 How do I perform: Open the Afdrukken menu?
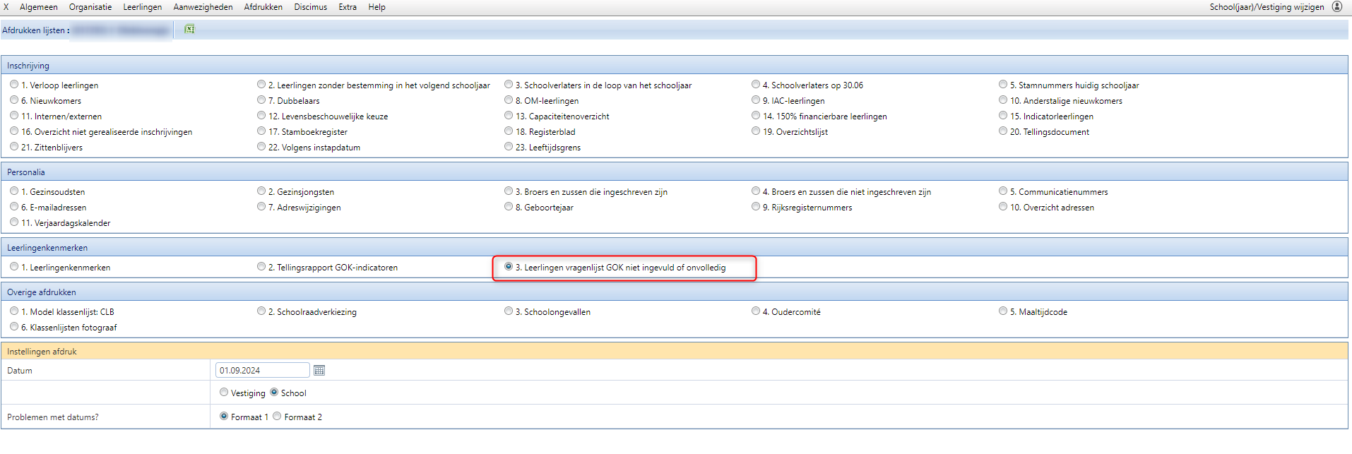coord(263,7)
